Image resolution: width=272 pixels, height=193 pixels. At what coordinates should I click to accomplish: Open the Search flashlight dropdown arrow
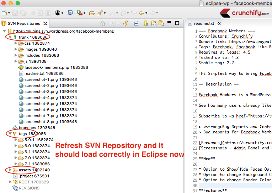click(105, 13)
